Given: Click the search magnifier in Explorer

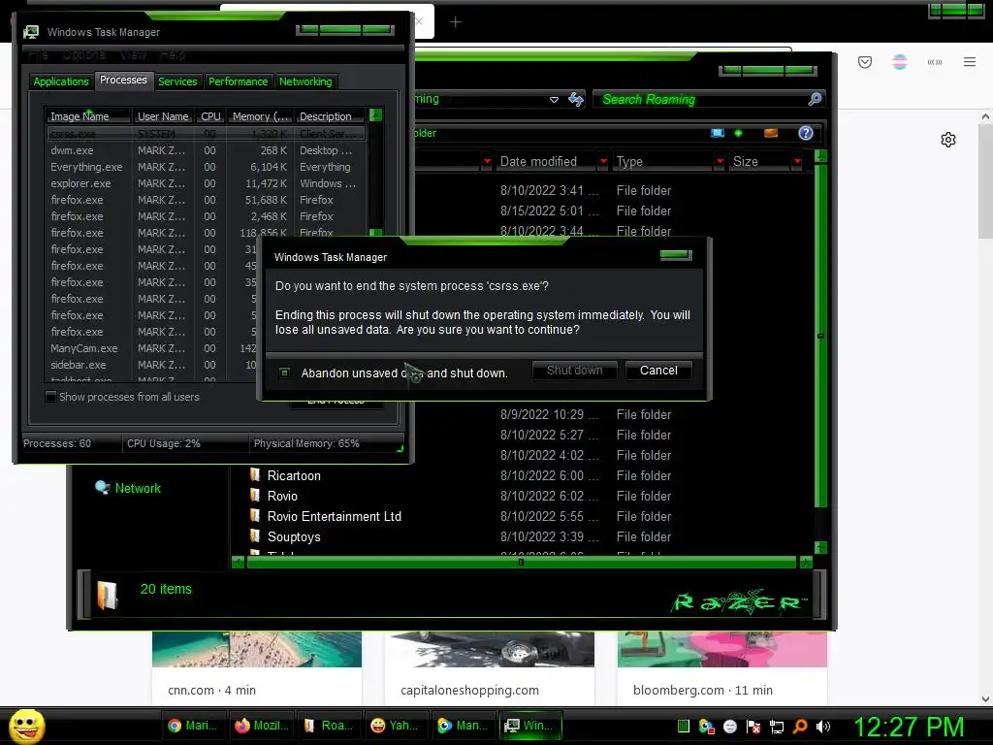Looking at the screenshot, I should coord(815,99).
